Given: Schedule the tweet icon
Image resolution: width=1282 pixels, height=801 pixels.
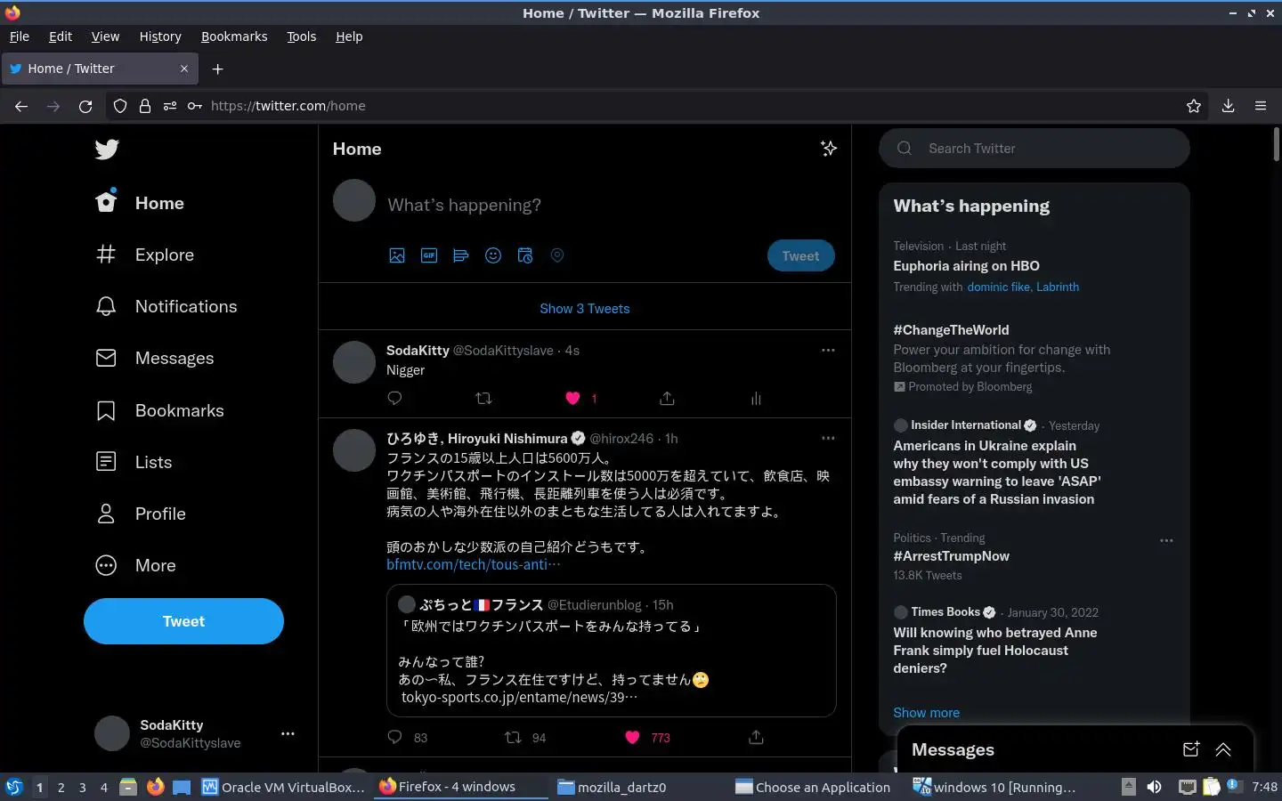Looking at the screenshot, I should [x=525, y=255].
